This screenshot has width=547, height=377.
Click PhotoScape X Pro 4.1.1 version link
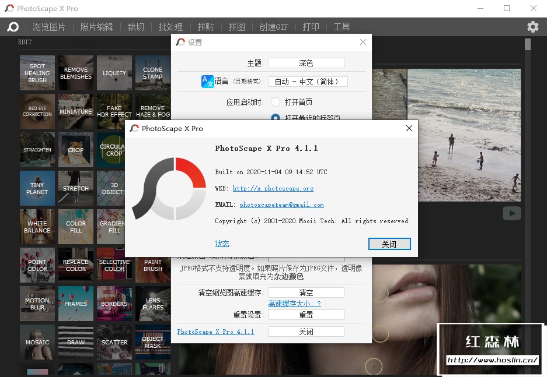215,332
